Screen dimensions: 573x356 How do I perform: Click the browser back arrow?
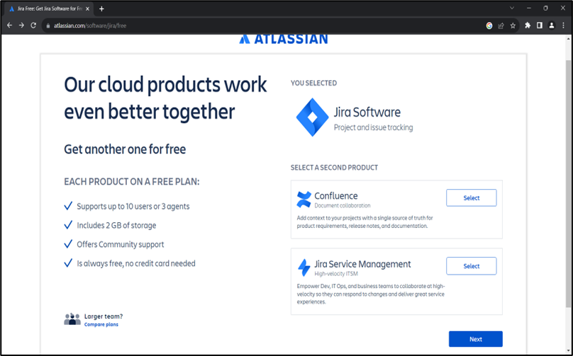(x=9, y=25)
